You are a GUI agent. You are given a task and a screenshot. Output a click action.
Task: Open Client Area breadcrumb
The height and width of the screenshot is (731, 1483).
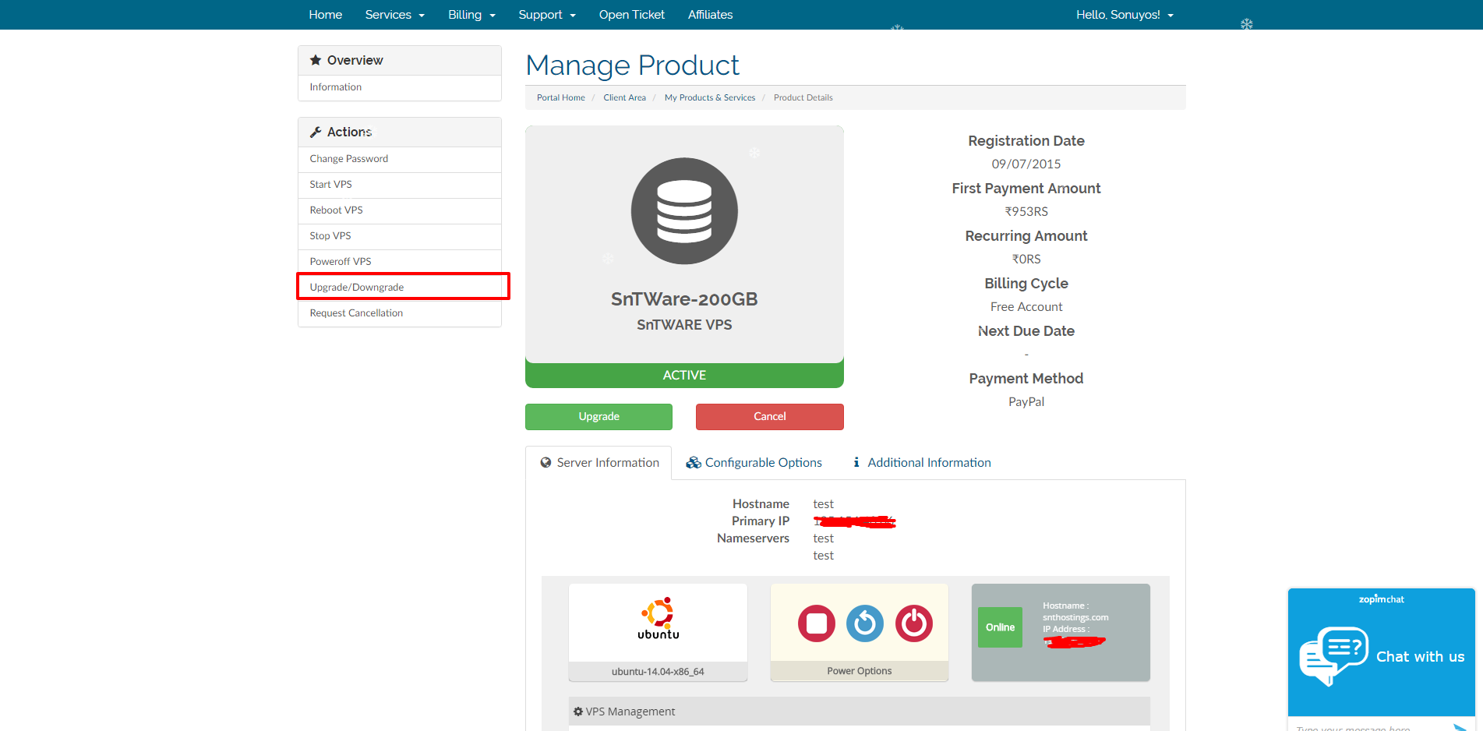pyautogui.click(x=624, y=97)
